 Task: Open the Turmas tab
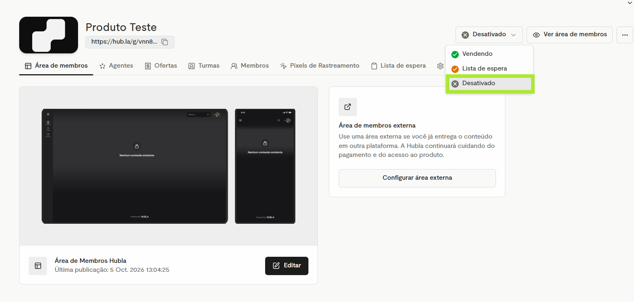[204, 66]
